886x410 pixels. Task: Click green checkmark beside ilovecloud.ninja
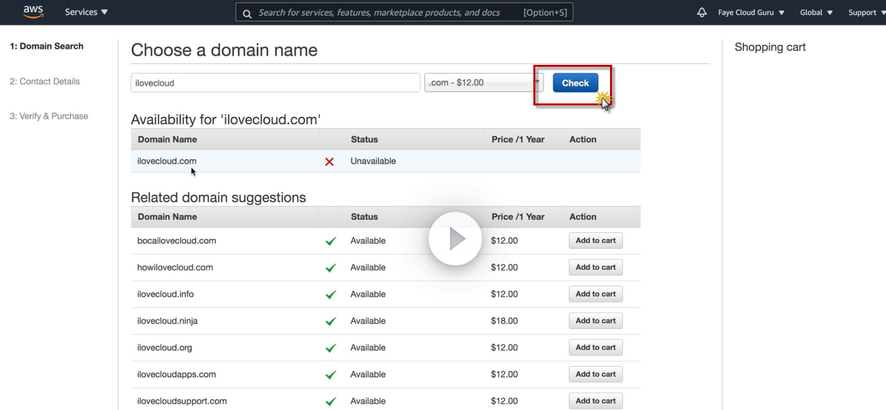[x=331, y=321]
